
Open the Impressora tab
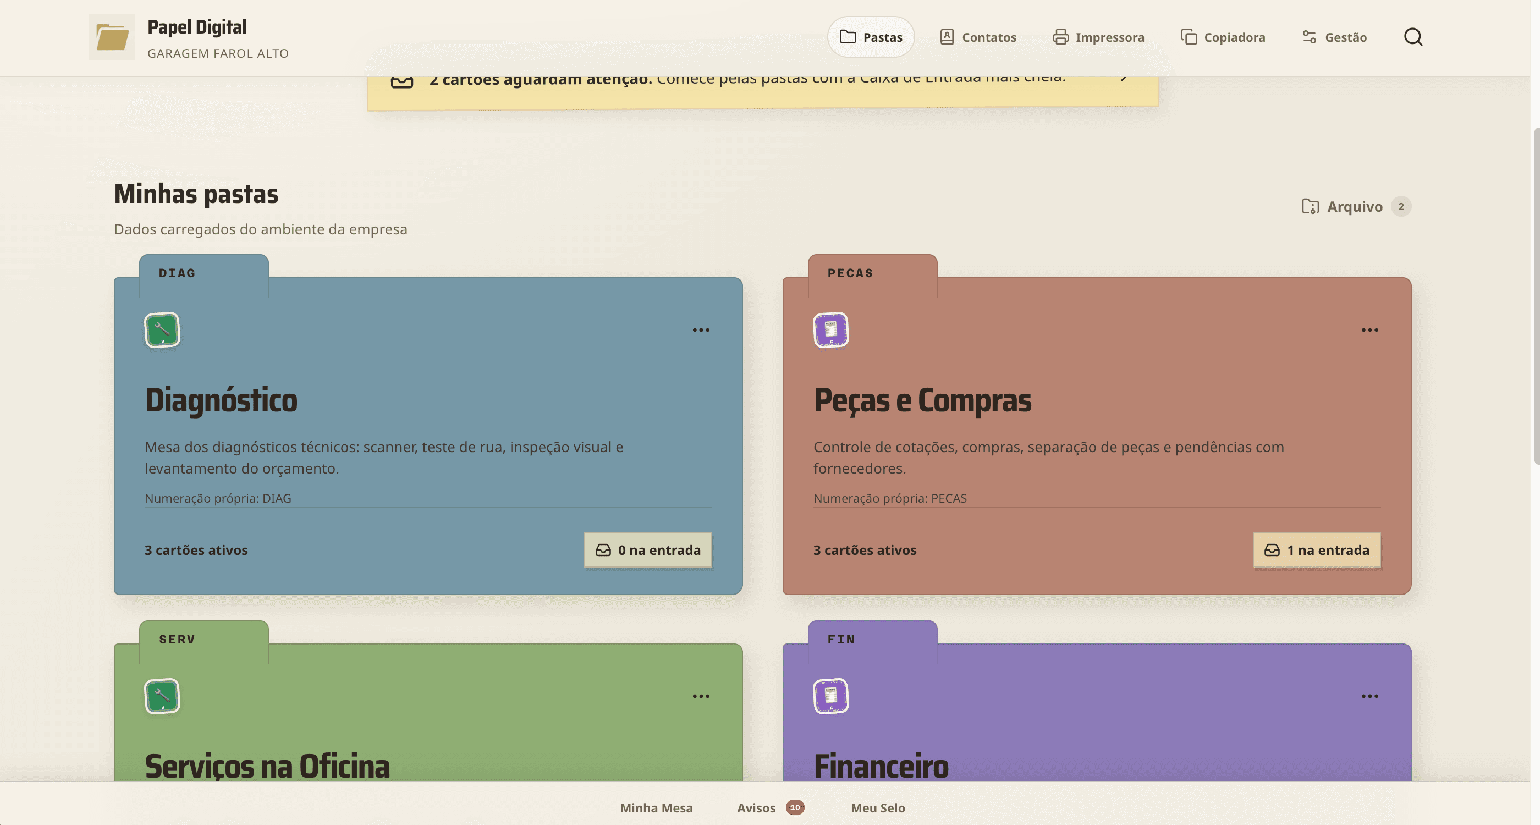[1099, 37]
